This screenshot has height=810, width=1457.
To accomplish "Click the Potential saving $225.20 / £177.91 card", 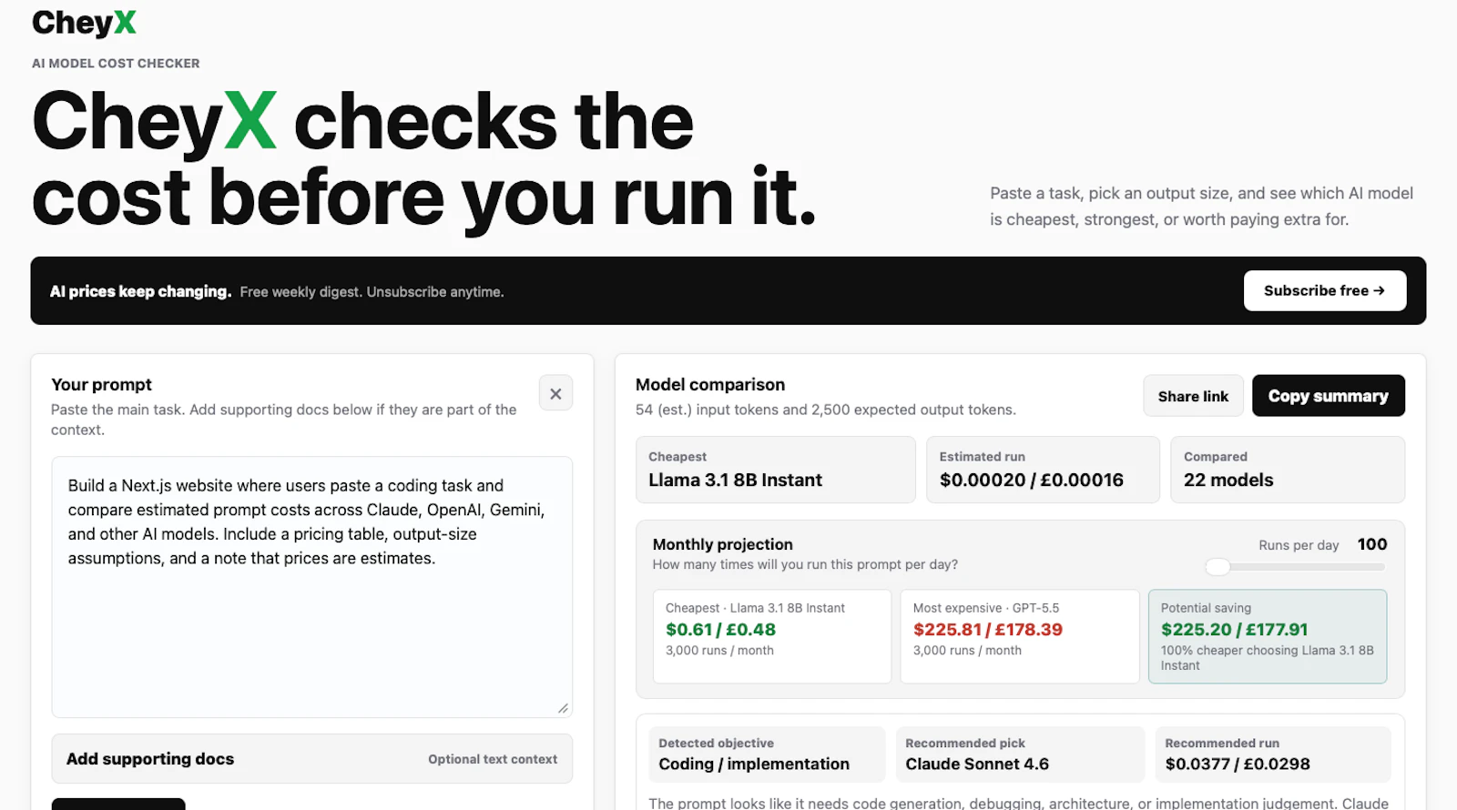I will (x=1268, y=636).
